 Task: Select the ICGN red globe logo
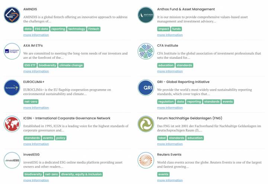(12, 124)
